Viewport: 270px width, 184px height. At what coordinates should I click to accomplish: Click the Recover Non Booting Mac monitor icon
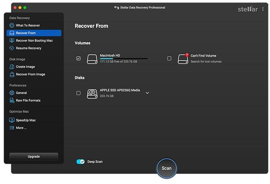(x=12, y=41)
